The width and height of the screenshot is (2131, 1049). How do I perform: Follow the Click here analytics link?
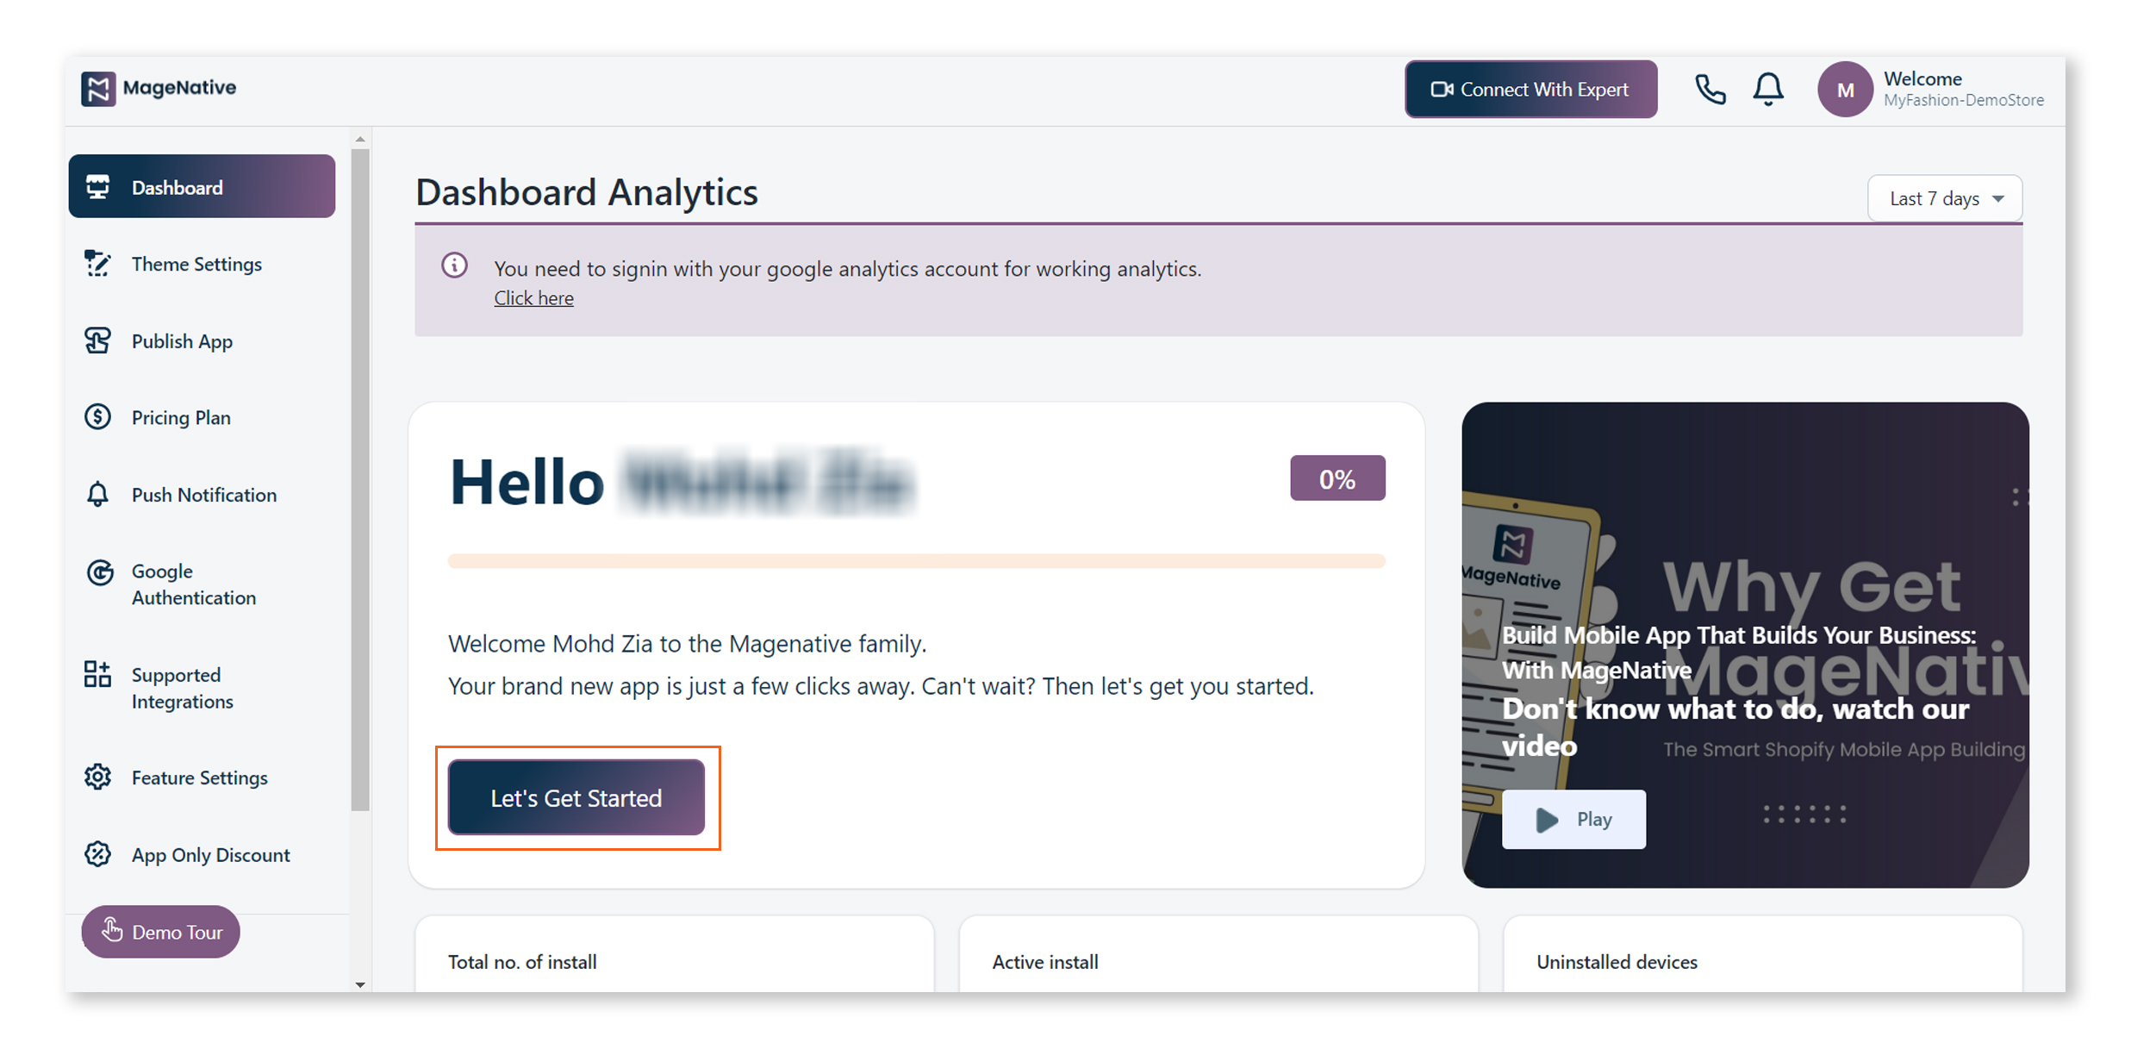[533, 297]
